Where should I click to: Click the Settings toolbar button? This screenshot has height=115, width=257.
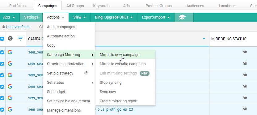pos(31,17)
